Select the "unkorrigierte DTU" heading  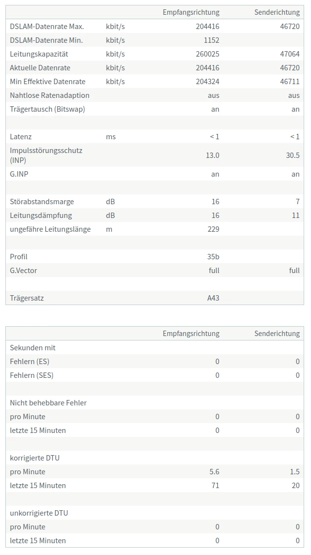39,513
